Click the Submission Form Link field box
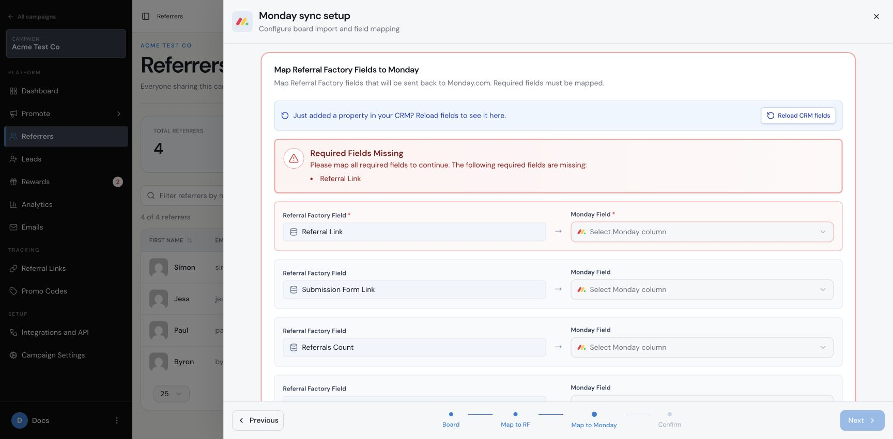This screenshot has width=893, height=439. (414, 290)
